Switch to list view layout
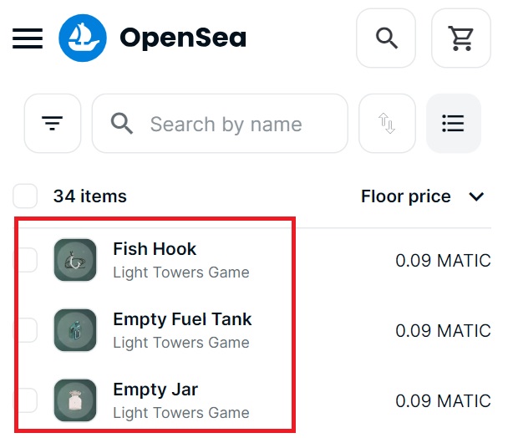Viewport: 508px width, 438px height. pyautogui.click(x=453, y=124)
